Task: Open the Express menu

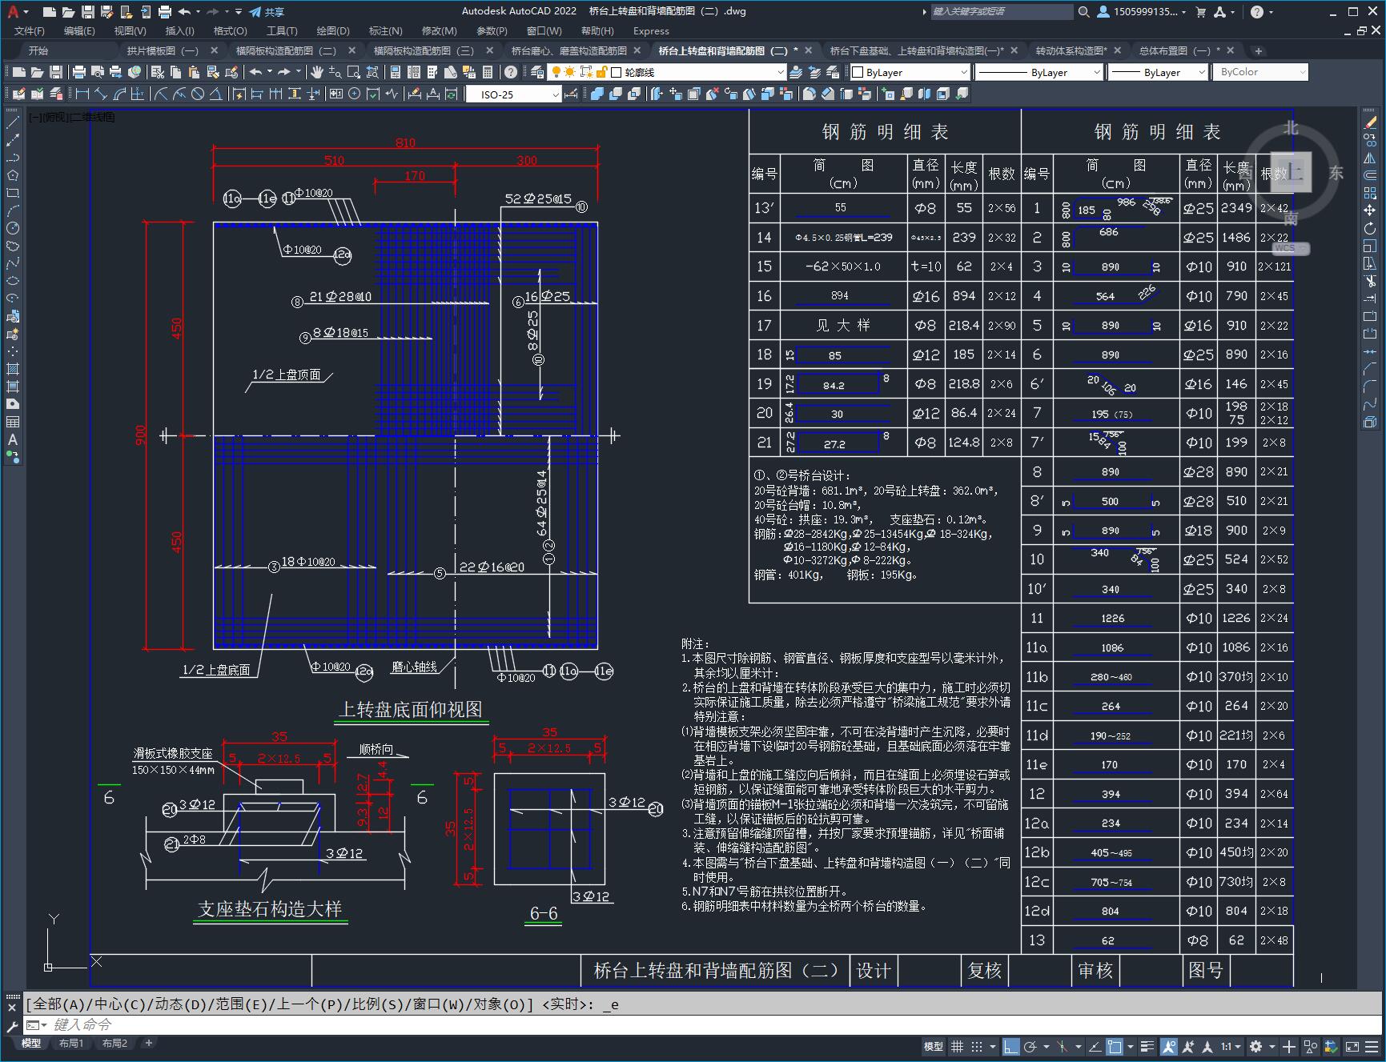Action: [651, 30]
